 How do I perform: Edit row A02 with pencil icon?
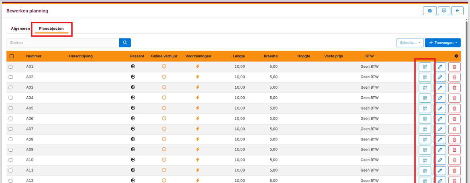(x=440, y=77)
